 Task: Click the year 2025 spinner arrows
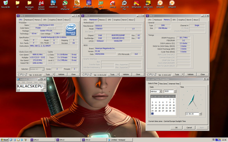coord(175,91)
